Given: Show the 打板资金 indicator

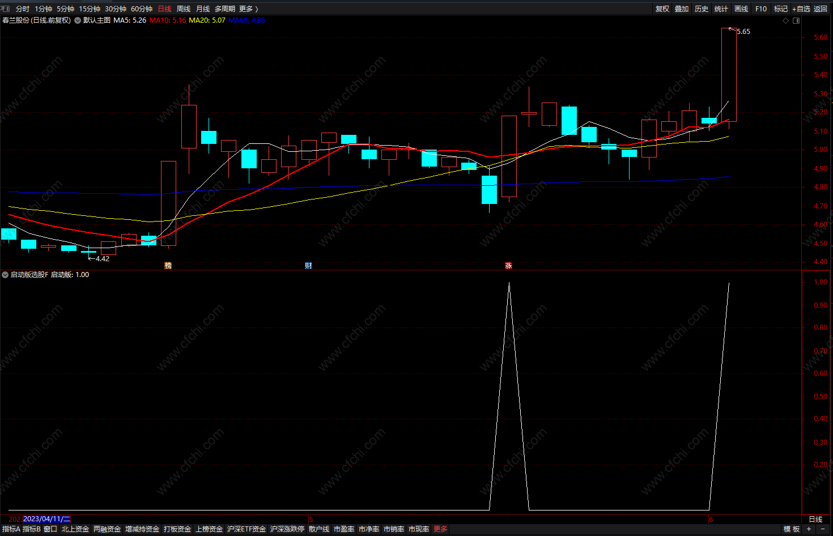Looking at the screenshot, I should 177,529.
